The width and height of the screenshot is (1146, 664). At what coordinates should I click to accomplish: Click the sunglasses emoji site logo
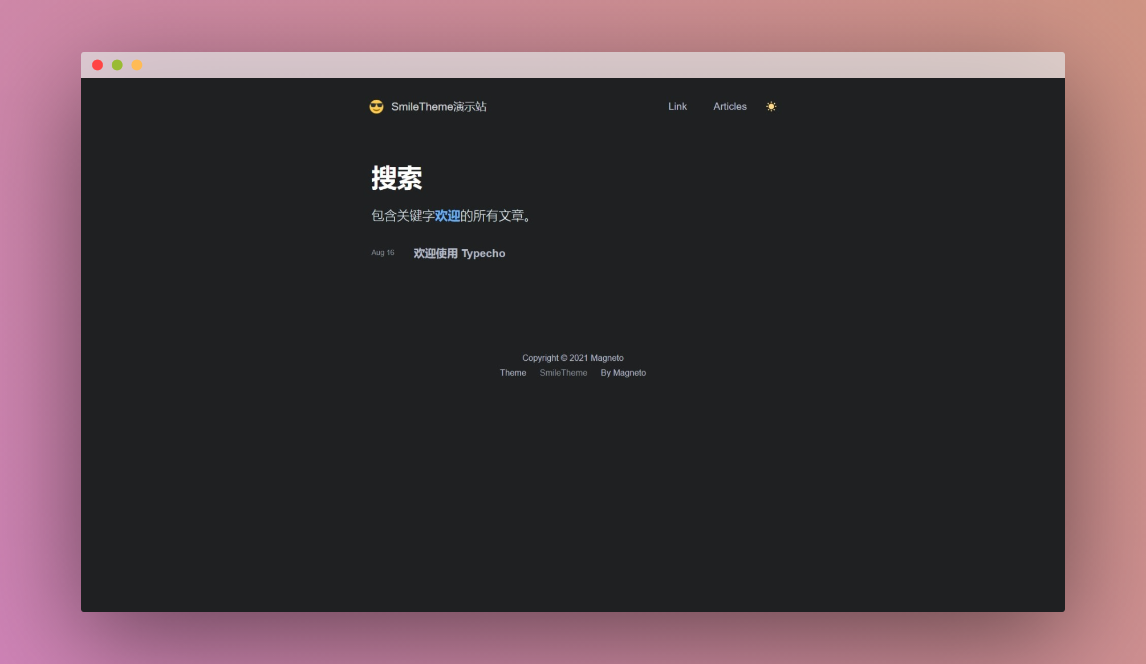tap(376, 107)
